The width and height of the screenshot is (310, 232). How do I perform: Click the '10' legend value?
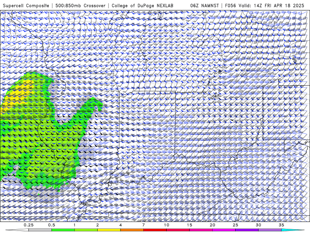(167, 225)
